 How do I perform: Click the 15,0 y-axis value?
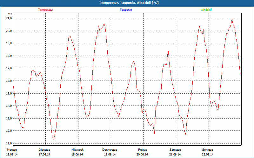pos(9,93)
